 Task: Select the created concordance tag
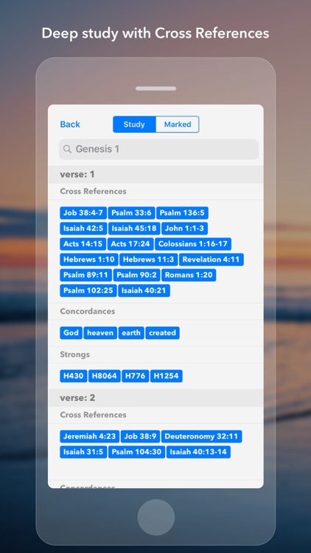(163, 333)
